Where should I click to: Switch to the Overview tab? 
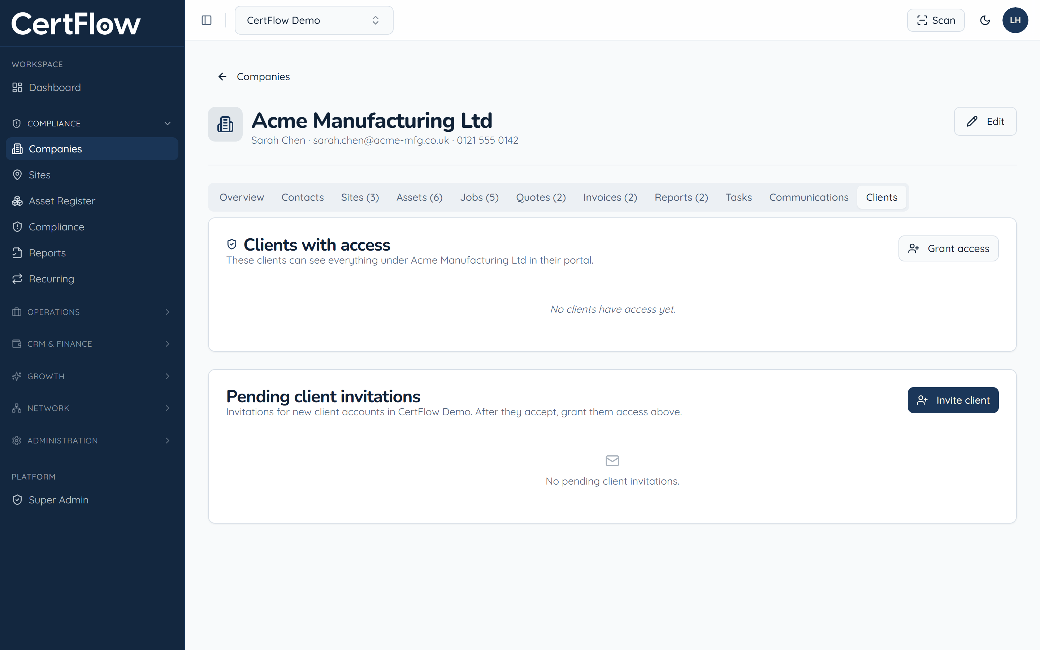coord(242,197)
